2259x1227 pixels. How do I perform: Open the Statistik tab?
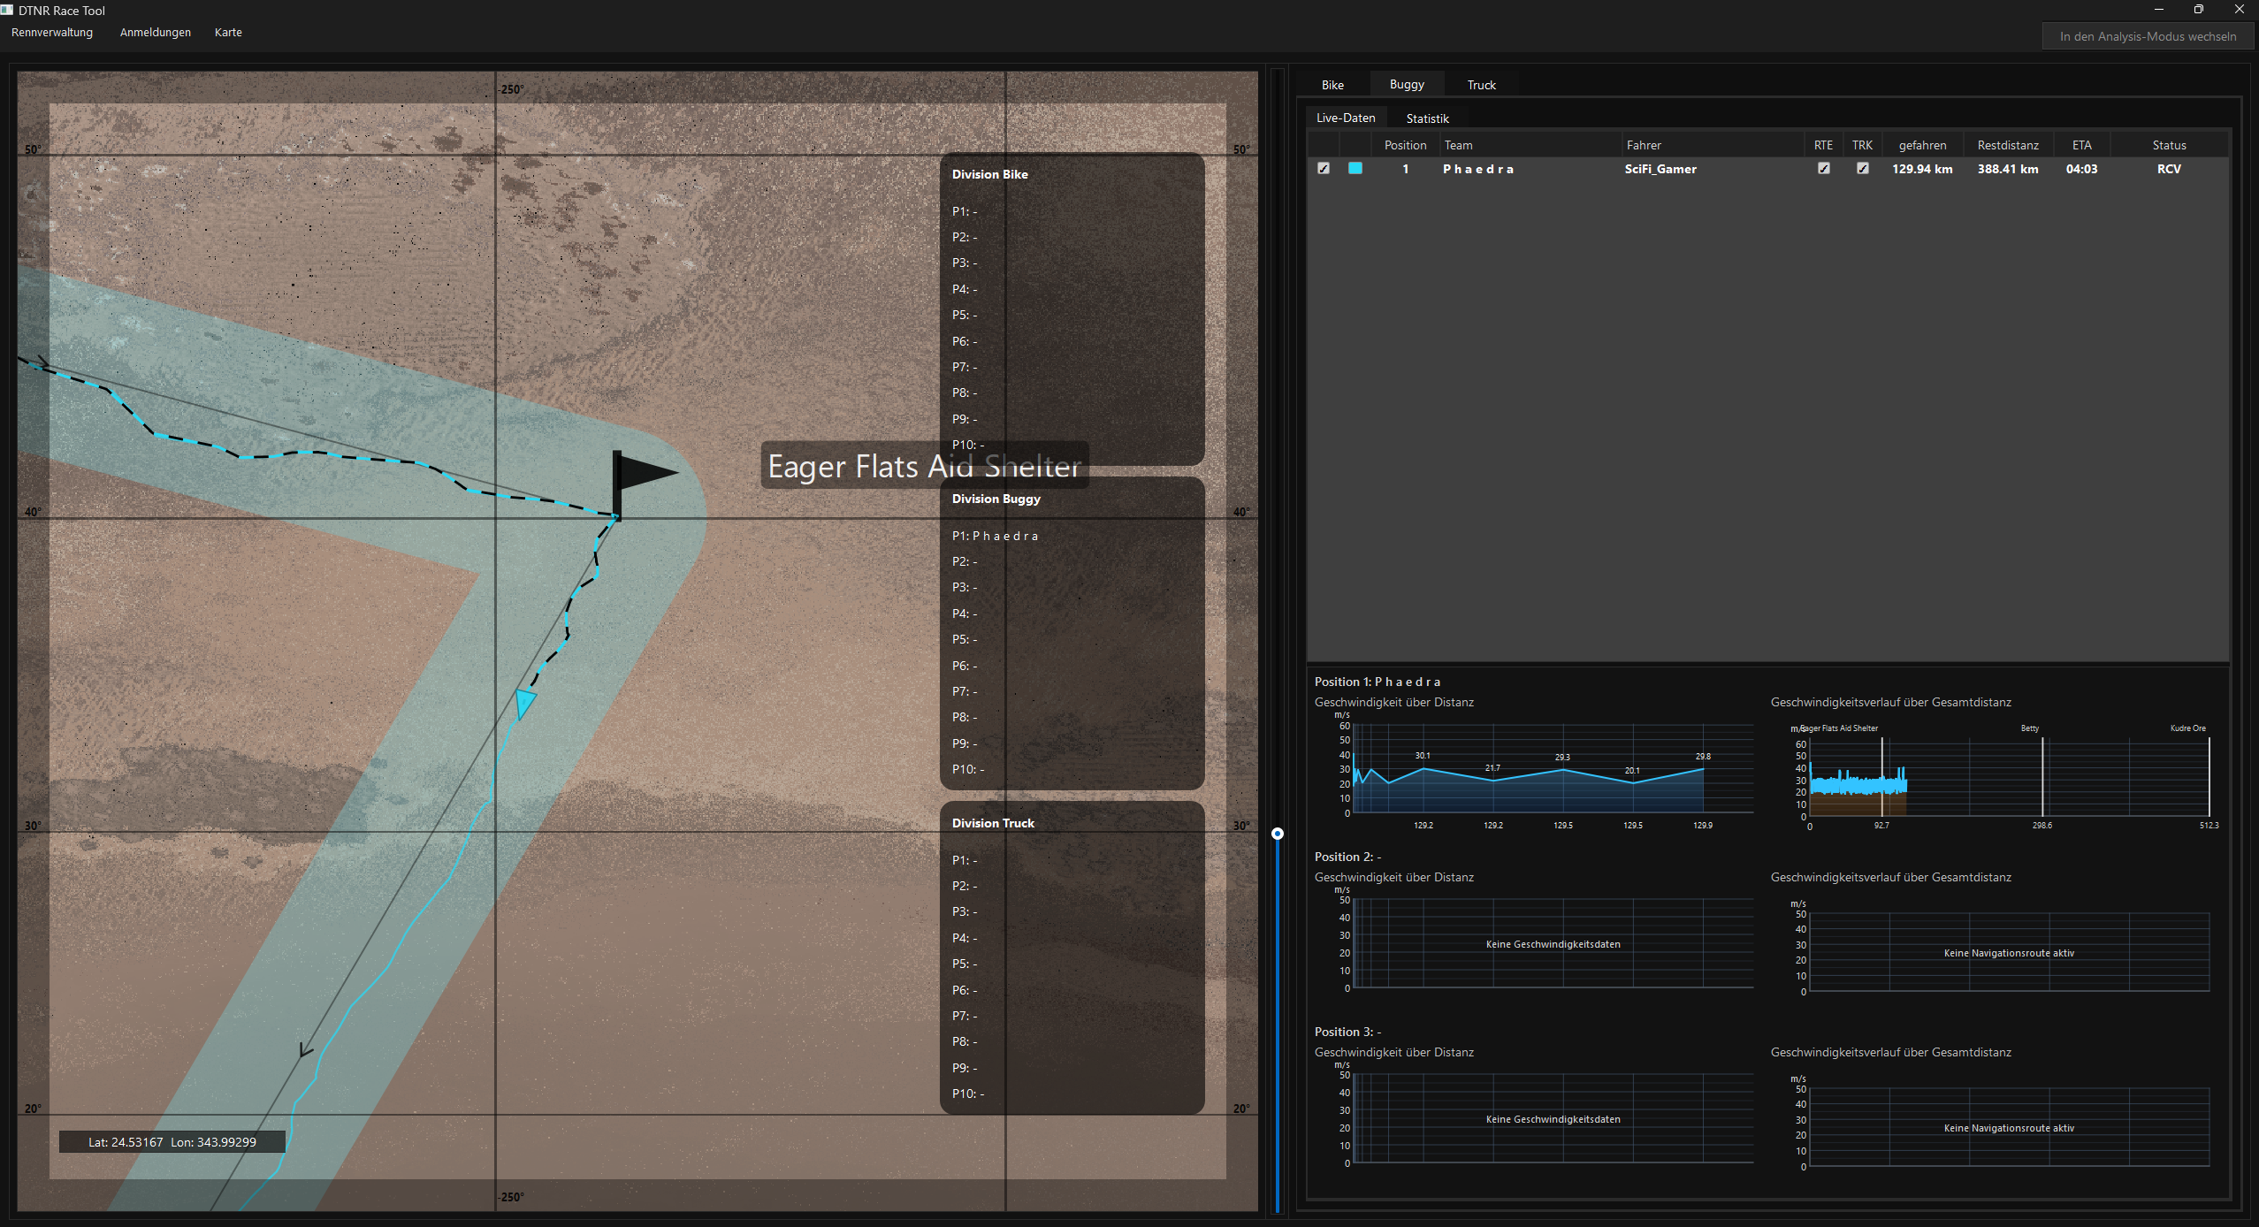pos(1428,118)
